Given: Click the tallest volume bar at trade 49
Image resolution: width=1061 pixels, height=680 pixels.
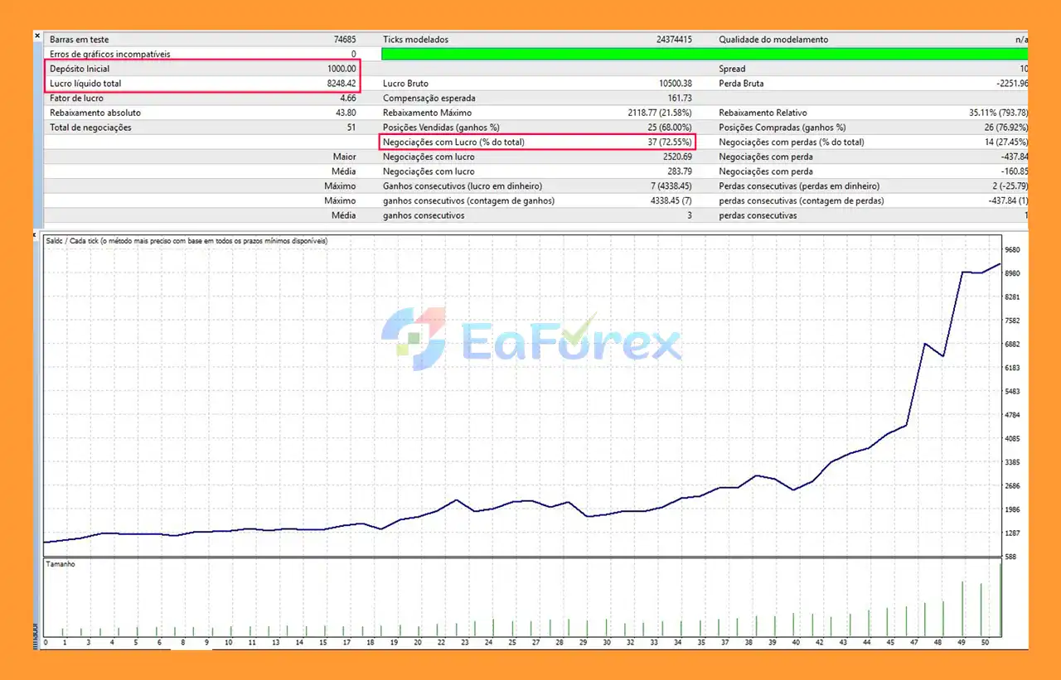Looking at the screenshot, I should (962, 609).
